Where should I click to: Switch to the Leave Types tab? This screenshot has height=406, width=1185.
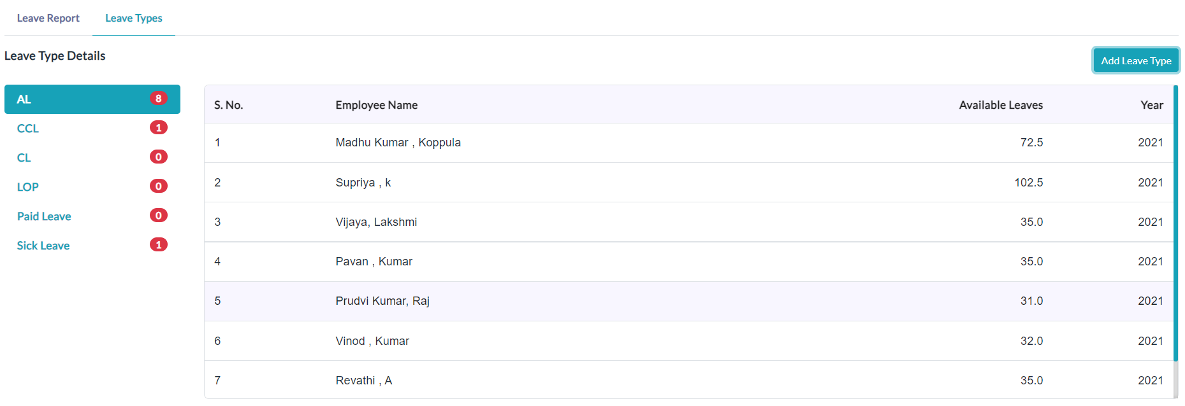click(134, 18)
